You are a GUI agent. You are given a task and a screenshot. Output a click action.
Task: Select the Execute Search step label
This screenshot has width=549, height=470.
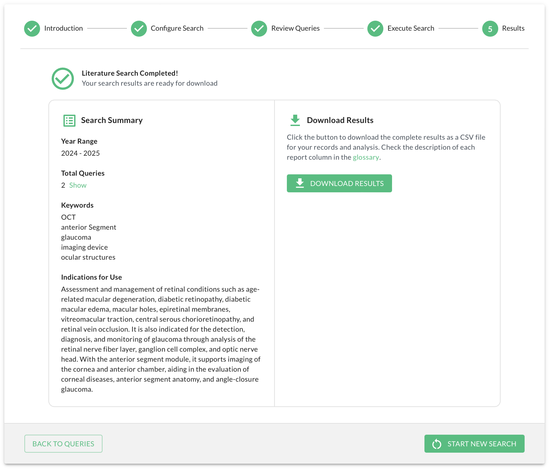tap(411, 28)
